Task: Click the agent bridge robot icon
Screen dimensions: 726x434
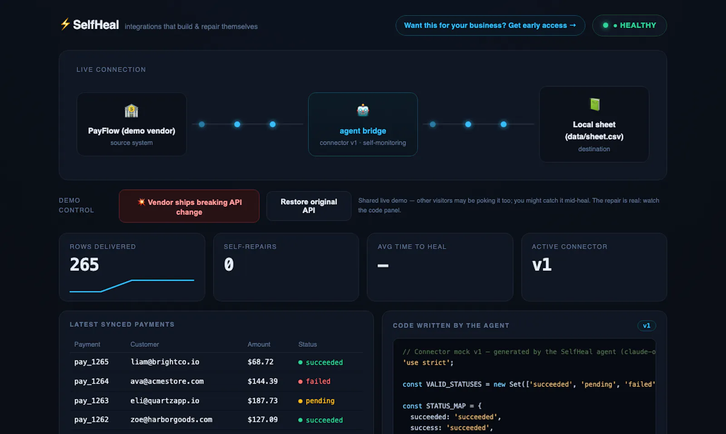Action: coord(363,110)
